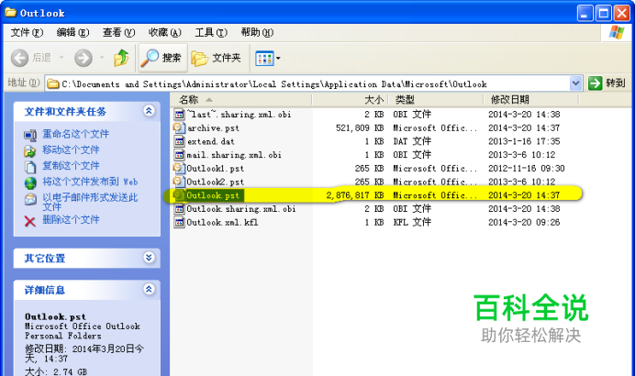Image resolution: width=635 pixels, height=376 pixels.
Task: Go up one folder level icon
Action: (121, 58)
